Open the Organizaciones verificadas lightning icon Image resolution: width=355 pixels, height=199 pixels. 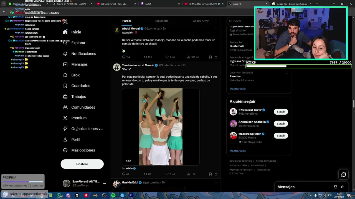click(x=65, y=129)
